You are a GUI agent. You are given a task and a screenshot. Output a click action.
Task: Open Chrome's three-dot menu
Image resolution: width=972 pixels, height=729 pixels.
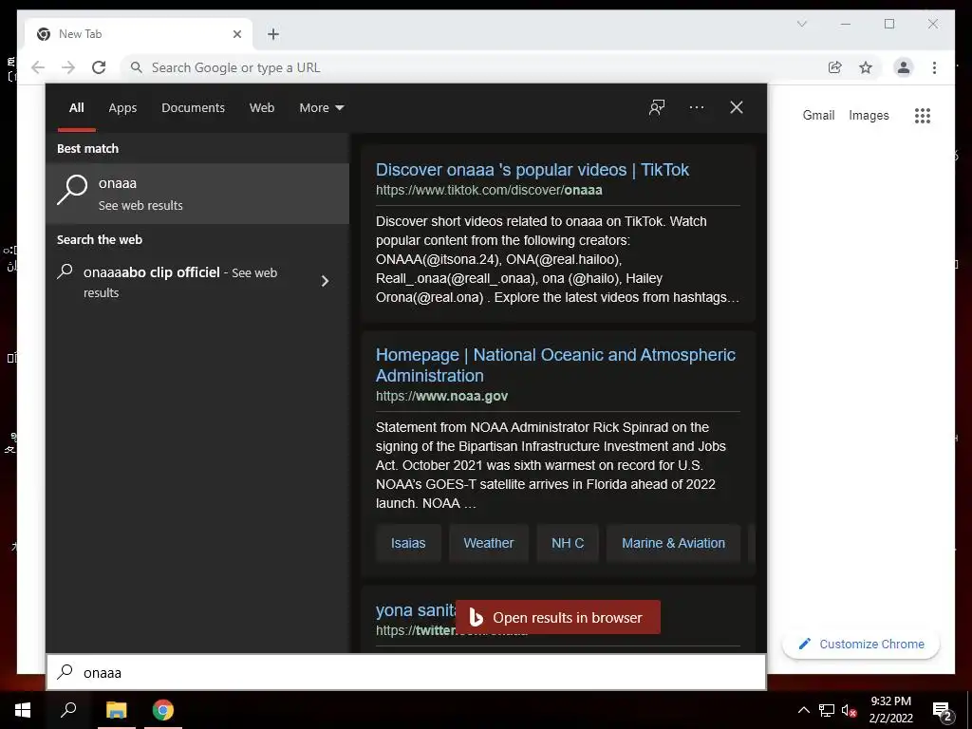pos(934,67)
